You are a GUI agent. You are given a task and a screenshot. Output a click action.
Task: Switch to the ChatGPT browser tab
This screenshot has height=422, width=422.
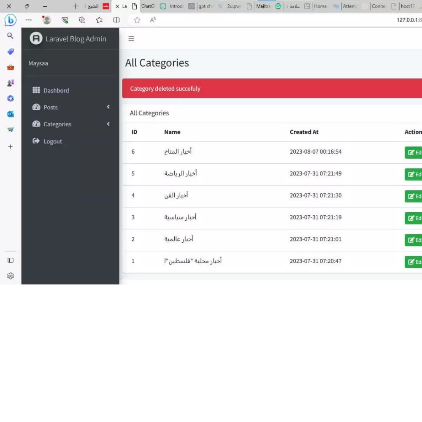coord(148,6)
